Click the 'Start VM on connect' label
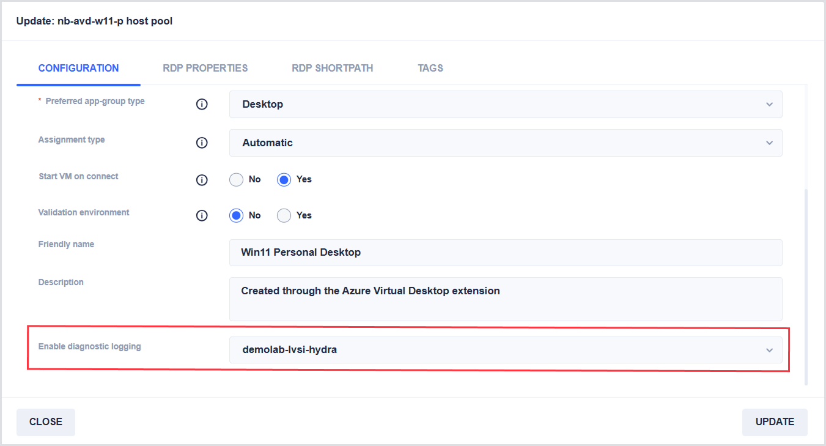This screenshot has height=446, width=826. click(79, 176)
